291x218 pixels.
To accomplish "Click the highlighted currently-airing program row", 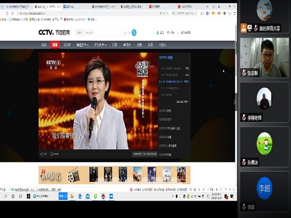I will tap(174, 81).
